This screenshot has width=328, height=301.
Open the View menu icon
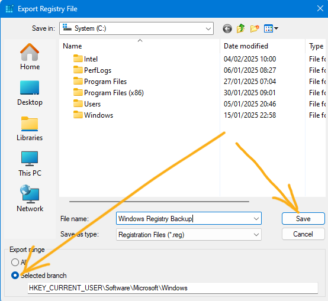tap(268, 28)
